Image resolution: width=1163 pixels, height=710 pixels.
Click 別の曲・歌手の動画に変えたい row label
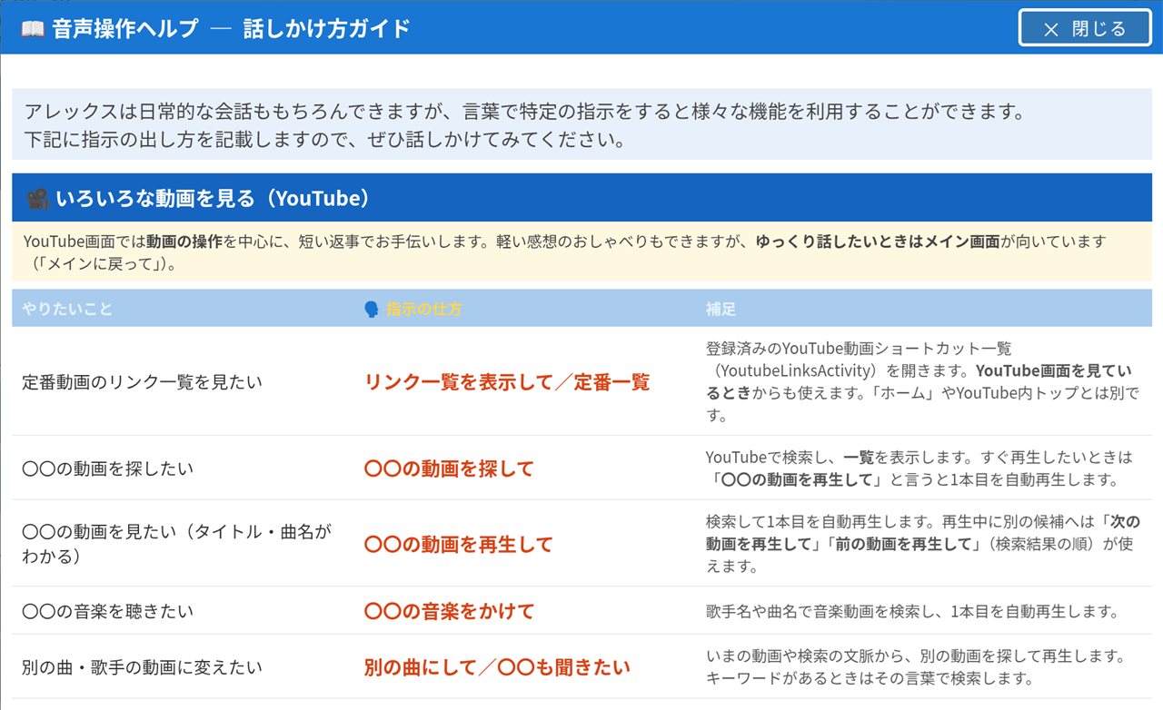point(143,667)
